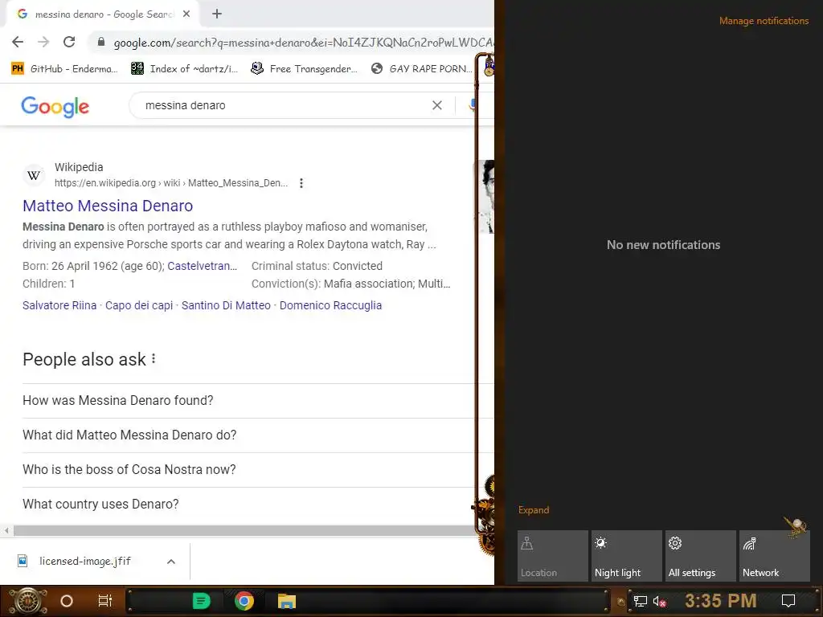Open the three-dot menu beside Wikipedia URL
This screenshot has width=823, height=617.
301,183
